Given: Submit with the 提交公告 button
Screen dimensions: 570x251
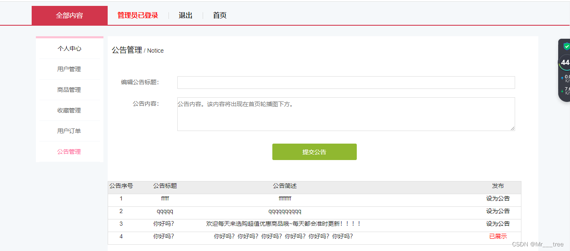Looking at the screenshot, I should [x=315, y=152].
